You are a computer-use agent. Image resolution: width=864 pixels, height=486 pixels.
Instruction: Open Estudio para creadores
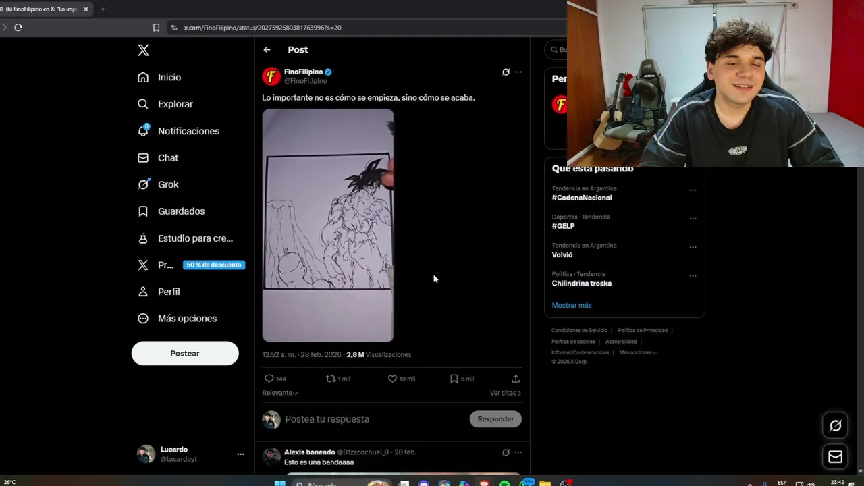(x=186, y=238)
